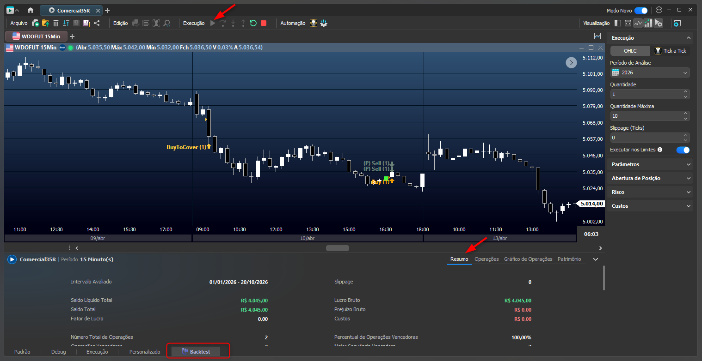Toggle the execution settings play-gear icon
702x361 pixels.
click(x=659, y=23)
